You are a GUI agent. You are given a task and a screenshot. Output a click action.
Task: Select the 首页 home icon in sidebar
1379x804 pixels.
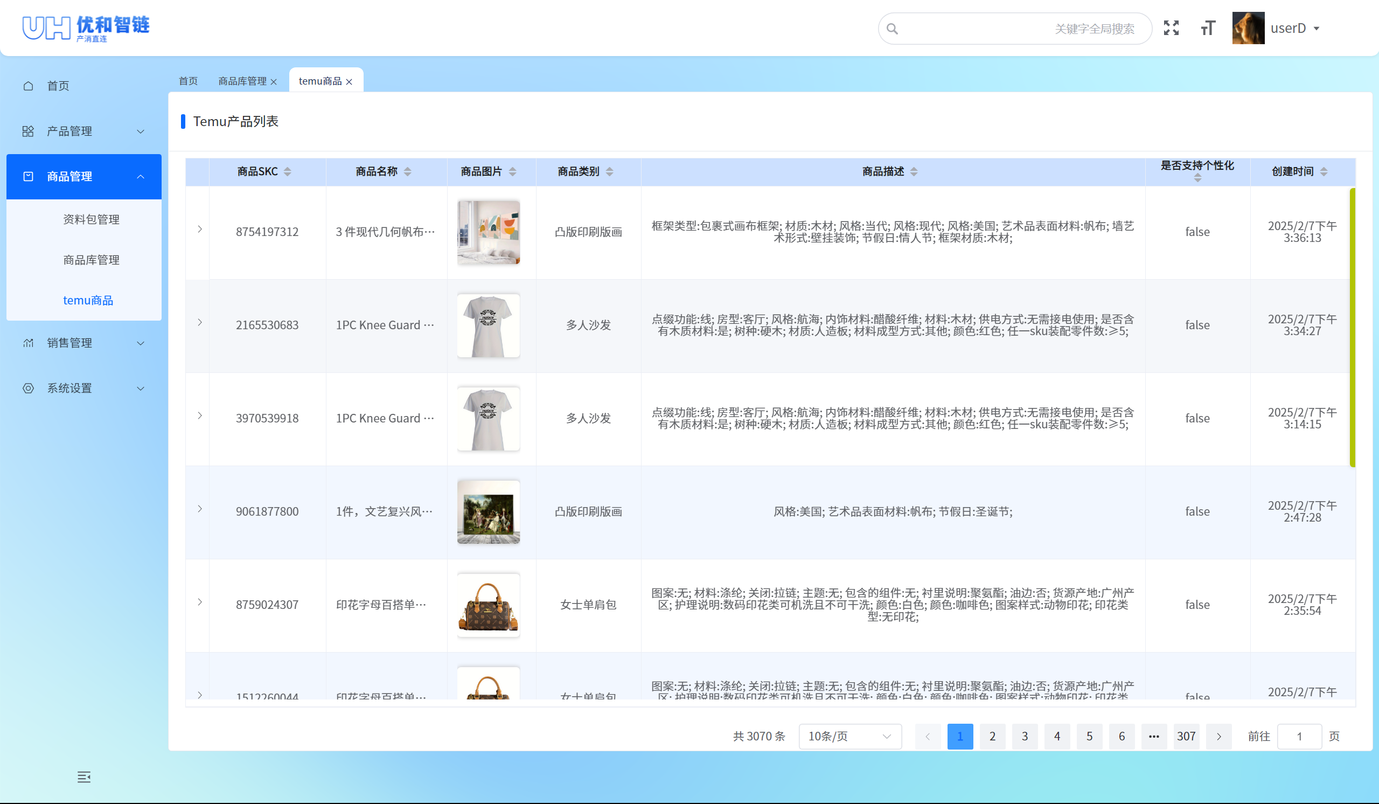pos(28,85)
